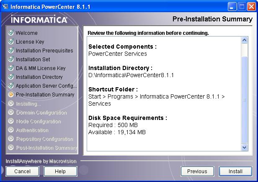Click the checkmark icon beside Welcome
Screen dimensions: 258x182
(11, 33)
